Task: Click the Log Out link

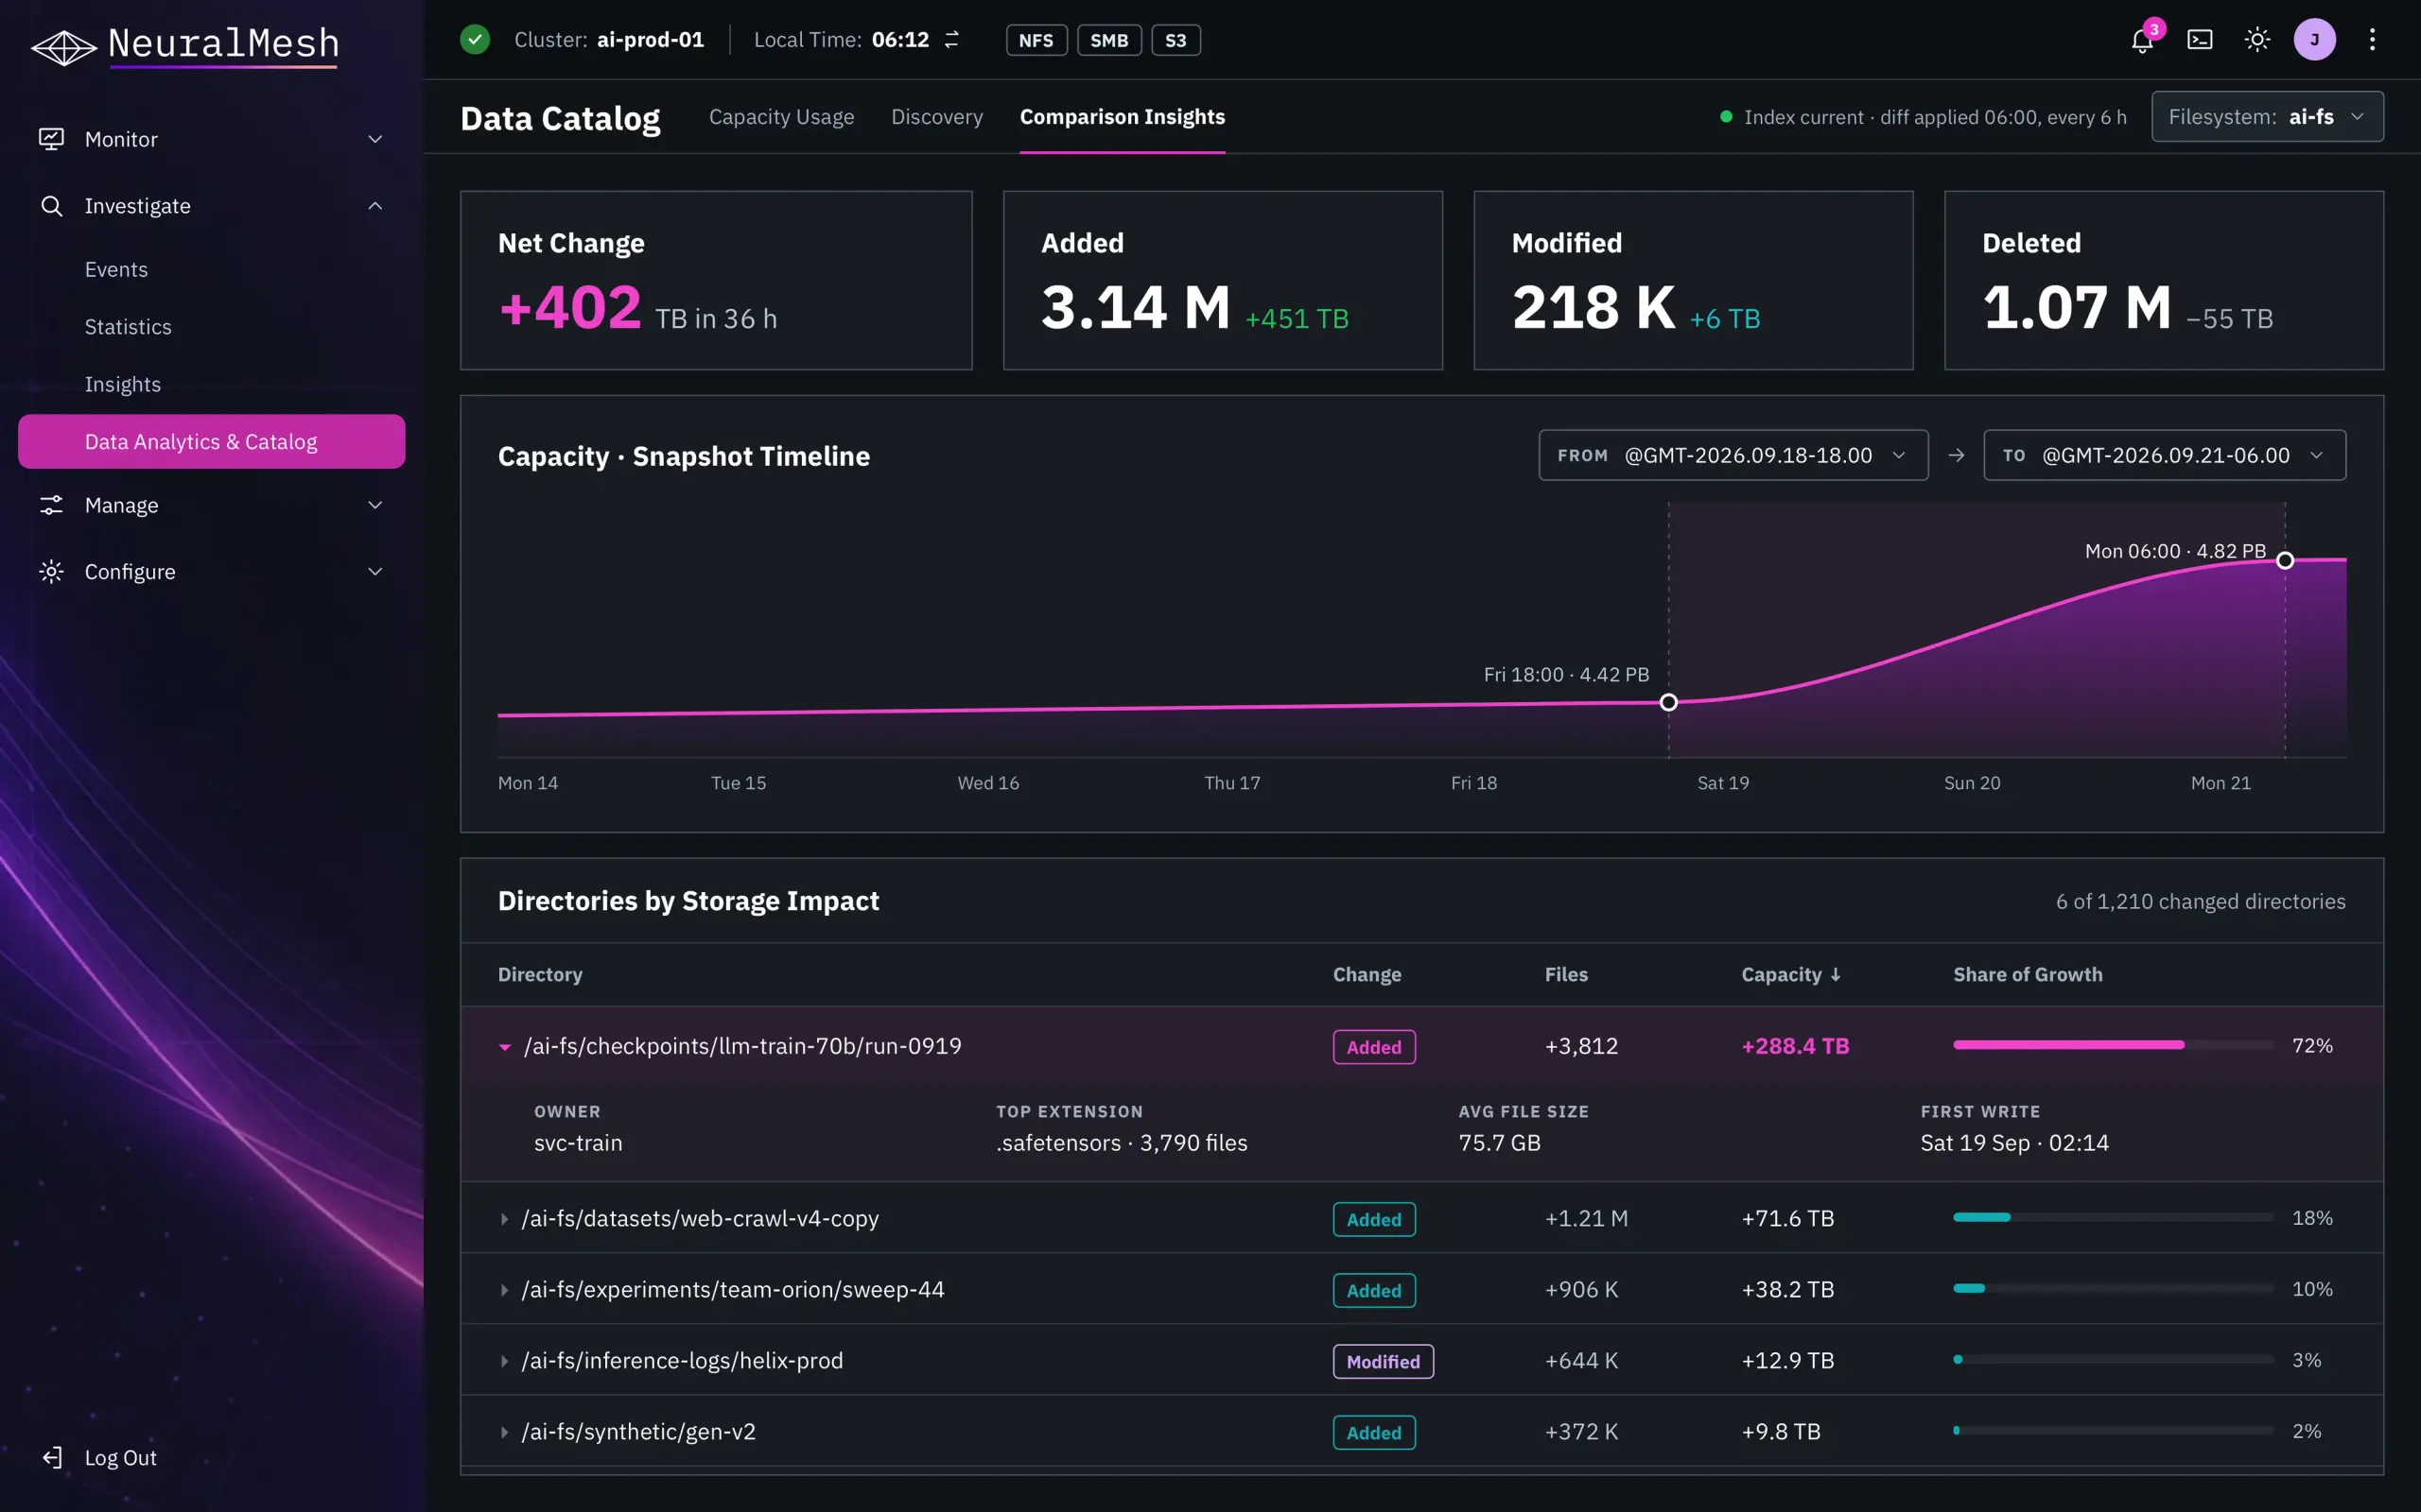Action: tap(120, 1457)
